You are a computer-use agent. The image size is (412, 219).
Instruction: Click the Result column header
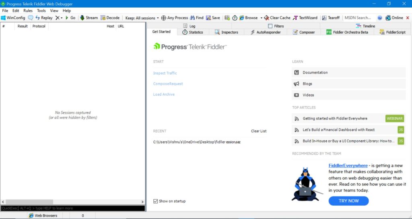[23, 26]
